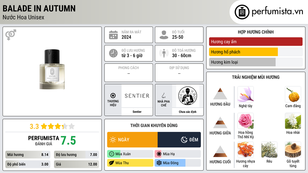Click the 25-50 age range value

tap(177, 37)
